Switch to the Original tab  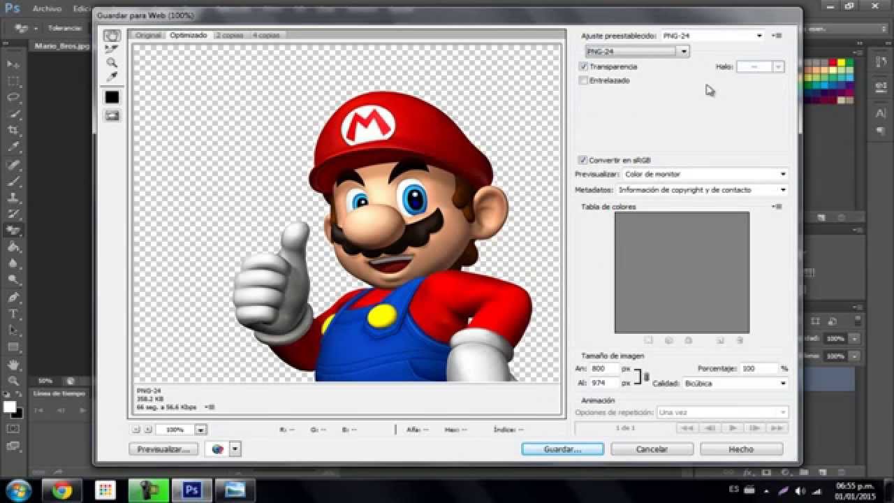pyautogui.click(x=148, y=35)
